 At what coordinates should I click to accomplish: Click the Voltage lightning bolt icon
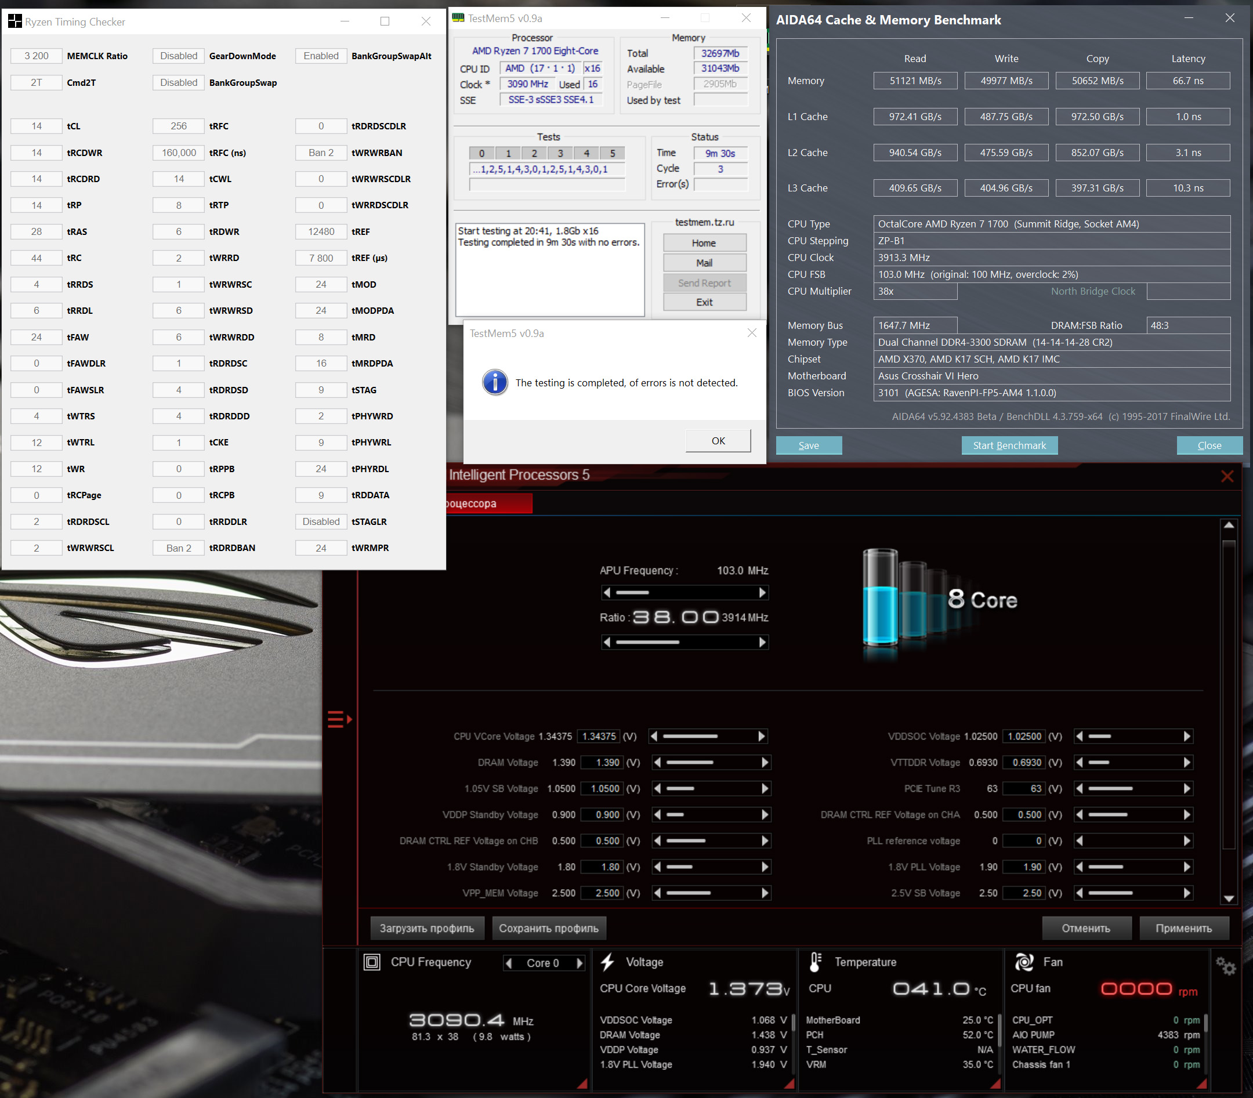607,962
